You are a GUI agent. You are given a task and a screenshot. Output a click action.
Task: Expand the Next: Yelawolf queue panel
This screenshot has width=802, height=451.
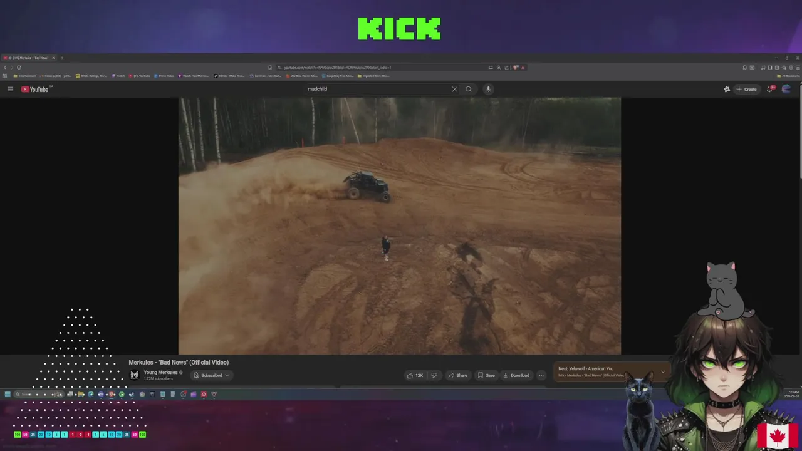point(662,371)
